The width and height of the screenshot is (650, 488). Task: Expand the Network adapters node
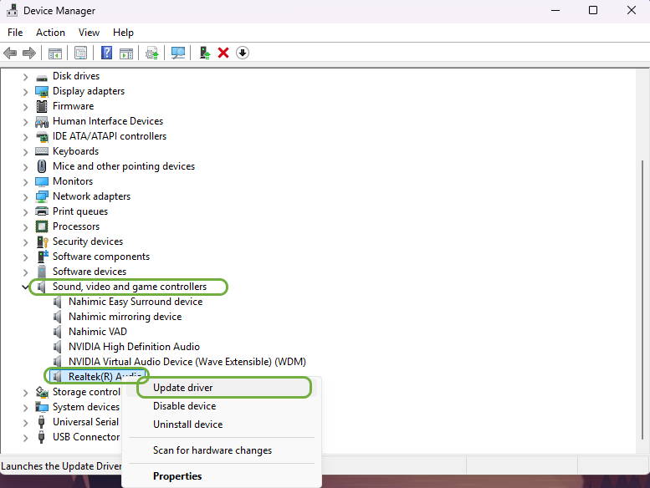tap(25, 196)
